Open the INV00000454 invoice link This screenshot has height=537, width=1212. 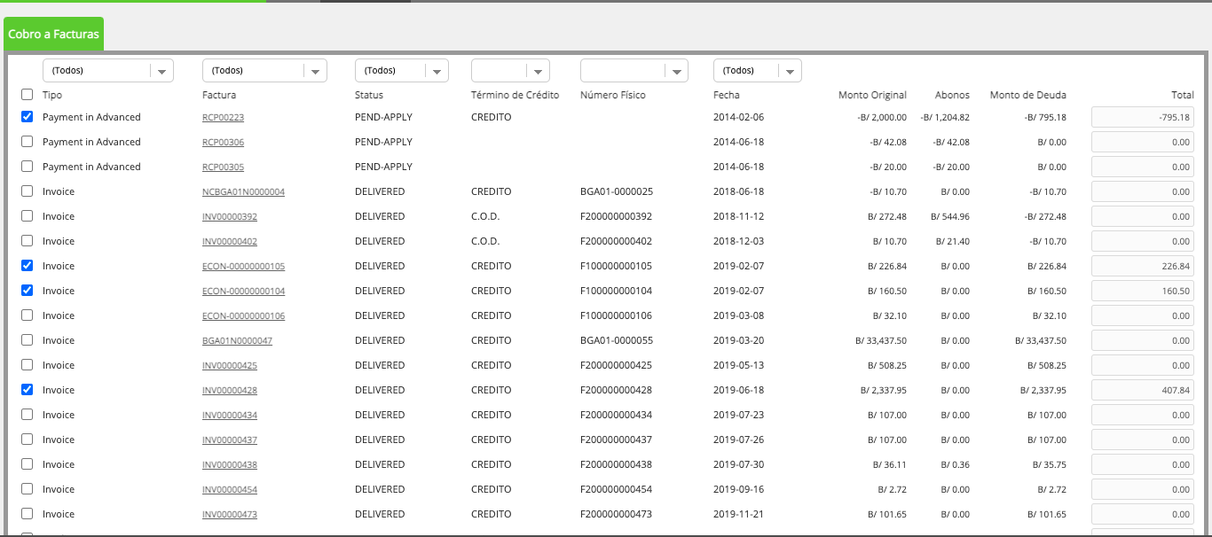coord(230,489)
